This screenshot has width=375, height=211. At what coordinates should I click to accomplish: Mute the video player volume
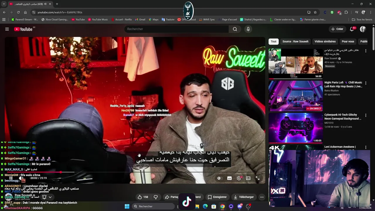[x=21, y=178]
